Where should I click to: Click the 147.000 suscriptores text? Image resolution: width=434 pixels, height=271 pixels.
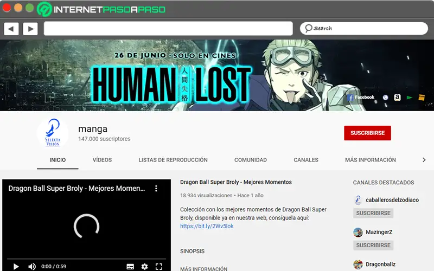pyautogui.click(x=104, y=139)
